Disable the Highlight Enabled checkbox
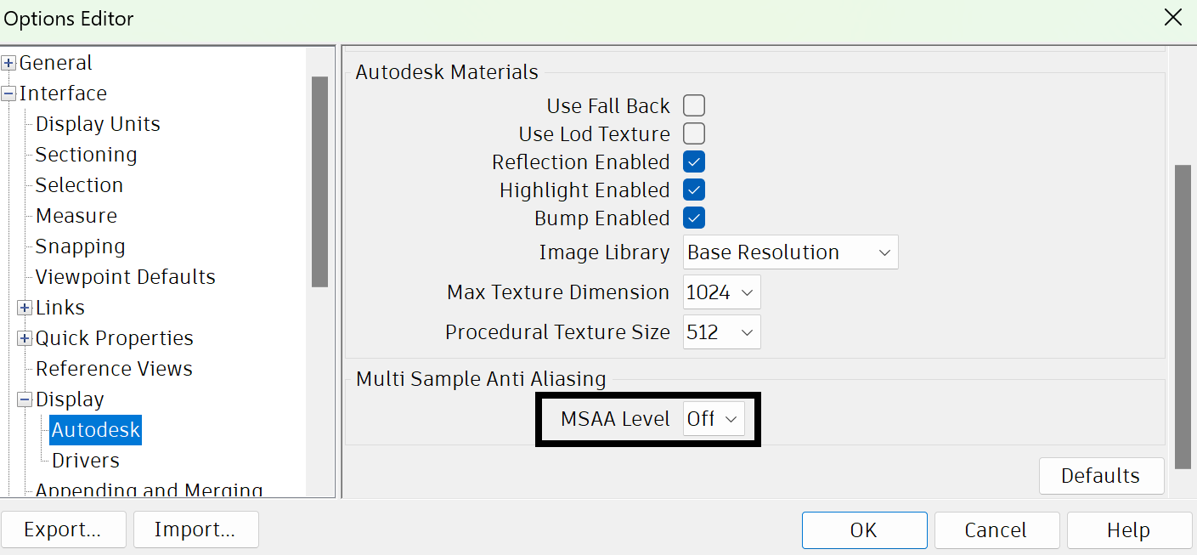Viewport: 1197px width, 555px height. (693, 190)
